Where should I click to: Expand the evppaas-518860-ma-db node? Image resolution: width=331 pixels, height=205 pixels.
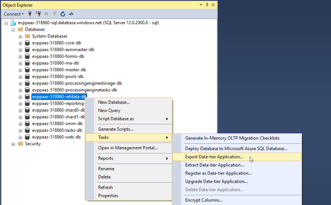[x=20, y=63]
